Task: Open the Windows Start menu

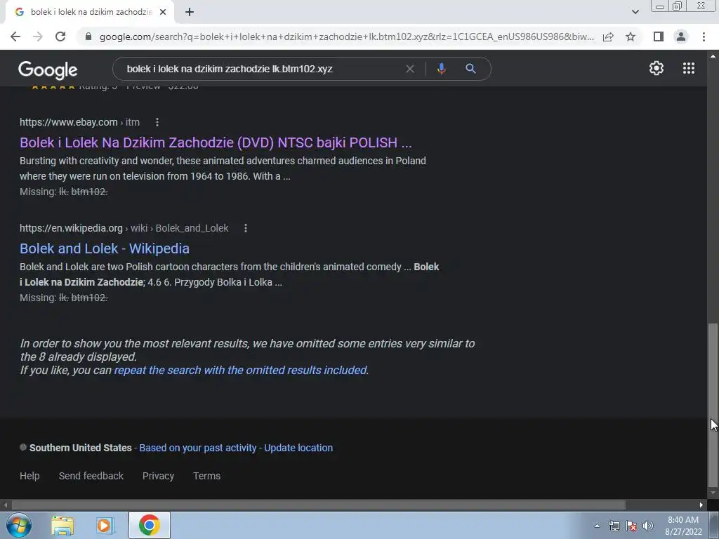Action: (19, 525)
